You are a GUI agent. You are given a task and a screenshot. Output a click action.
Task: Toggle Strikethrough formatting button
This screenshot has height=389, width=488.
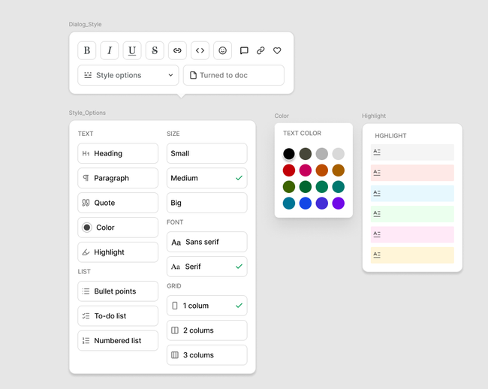point(155,50)
